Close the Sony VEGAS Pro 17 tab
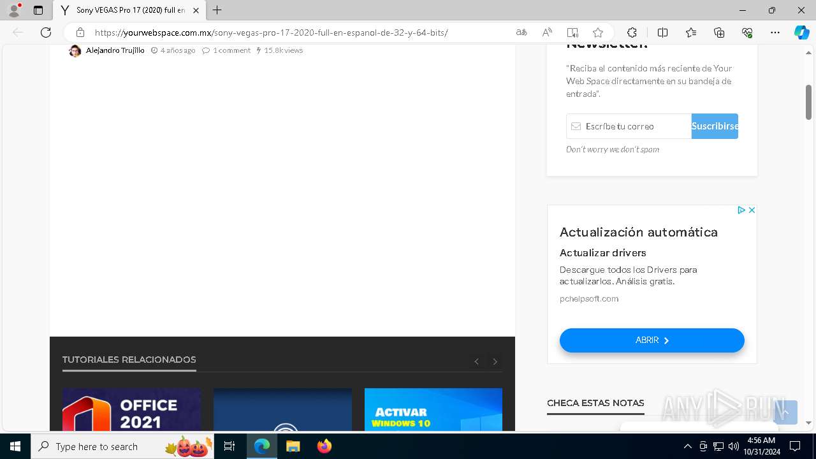This screenshot has width=816, height=459. pos(196,10)
